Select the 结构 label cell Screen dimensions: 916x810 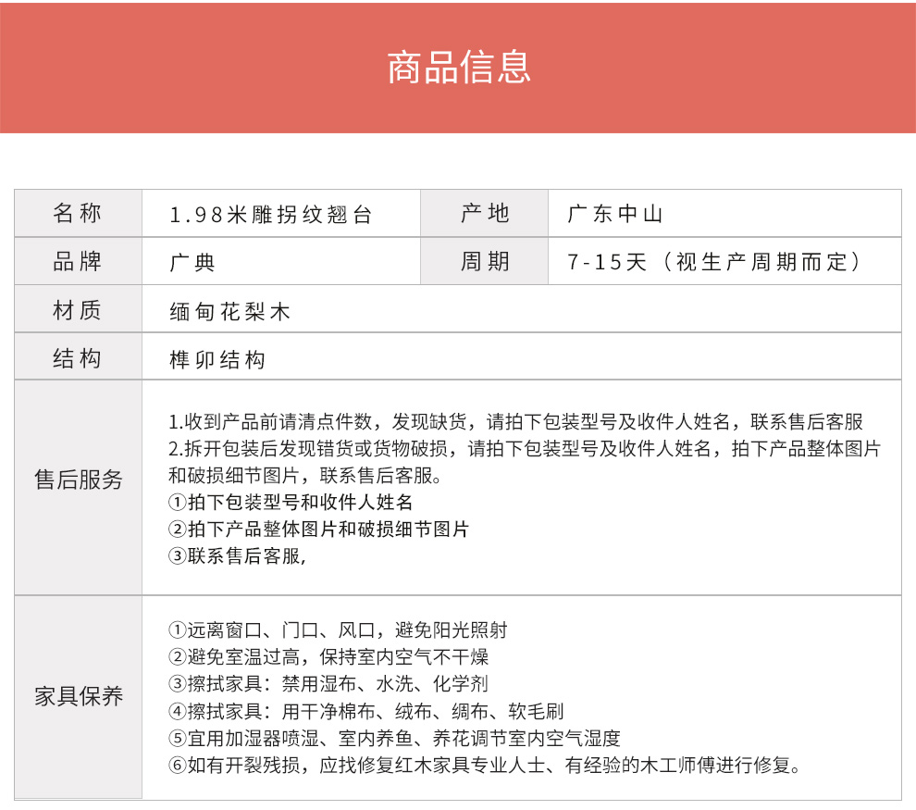(78, 358)
